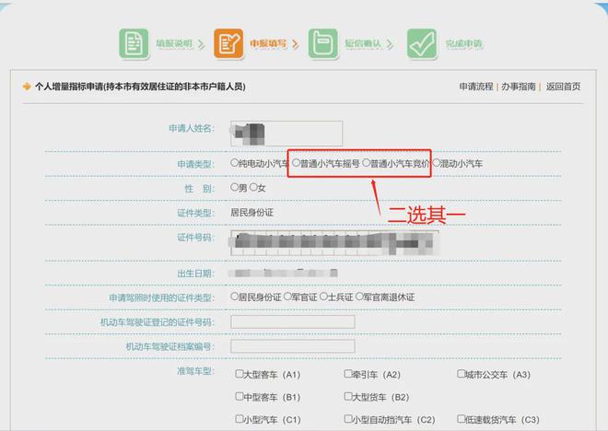The height and width of the screenshot is (431, 608).
Task: Select 军官证 license document type
Action: (287, 297)
